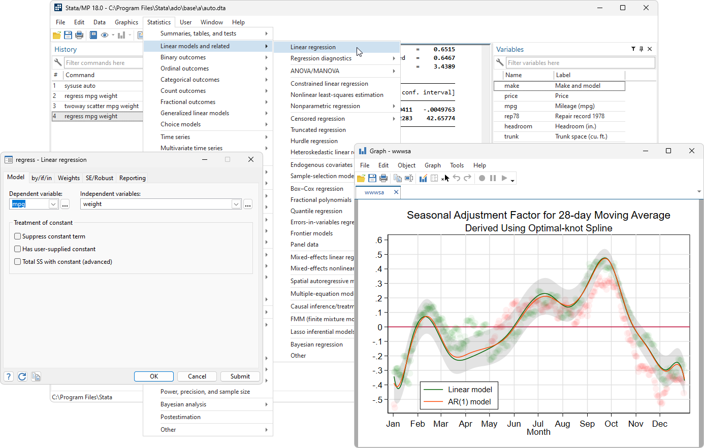Image resolution: width=704 pixels, height=448 pixels.
Task: Click Cancel in the regress dialog
Action: pyautogui.click(x=197, y=376)
